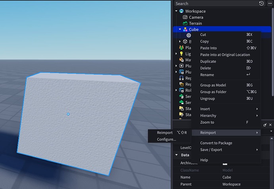274x189 pixels.
Task: Click the Reimport submenu parent item
Action: click(x=226, y=133)
